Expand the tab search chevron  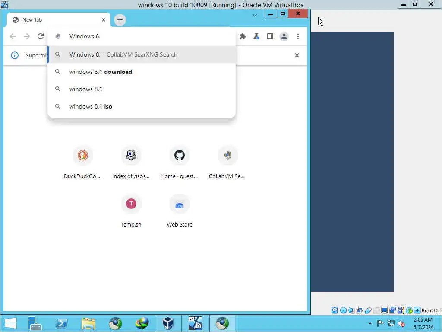click(x=255, y=15)
